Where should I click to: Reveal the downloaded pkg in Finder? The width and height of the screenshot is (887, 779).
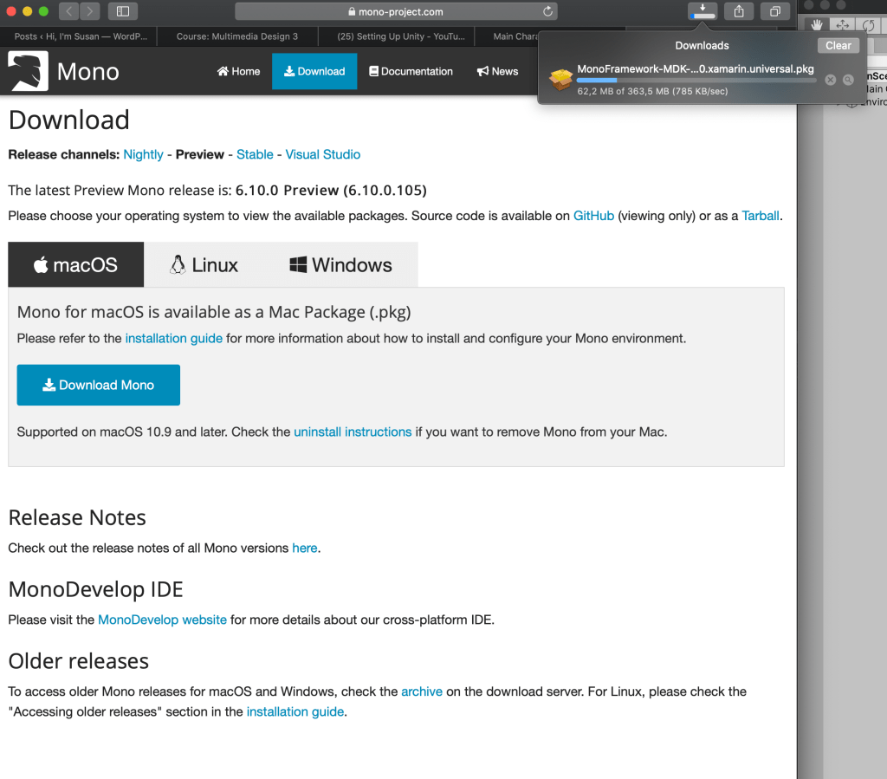848,80
